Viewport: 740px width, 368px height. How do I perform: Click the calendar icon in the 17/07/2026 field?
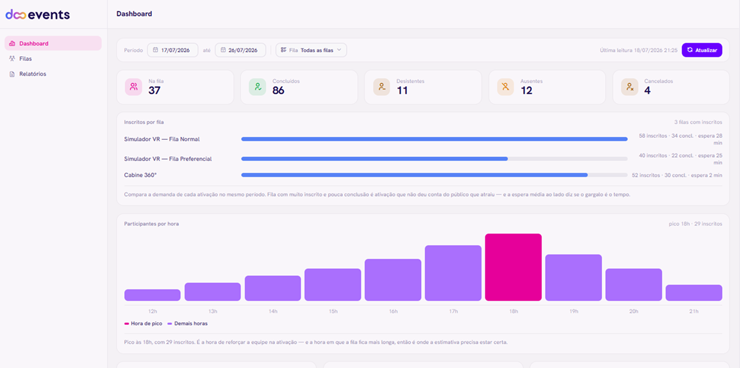click(156, 50)
